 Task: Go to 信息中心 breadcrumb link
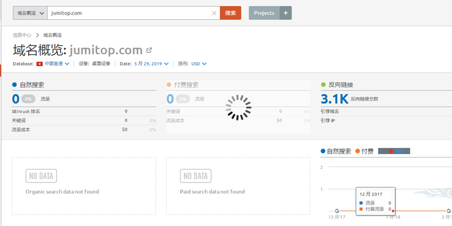click(22, 35)
